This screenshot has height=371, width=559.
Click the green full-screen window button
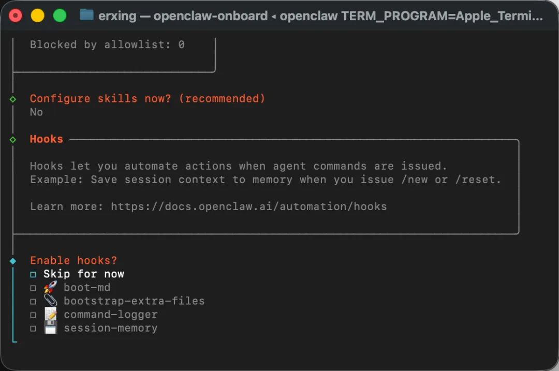(x=60, y=16)
